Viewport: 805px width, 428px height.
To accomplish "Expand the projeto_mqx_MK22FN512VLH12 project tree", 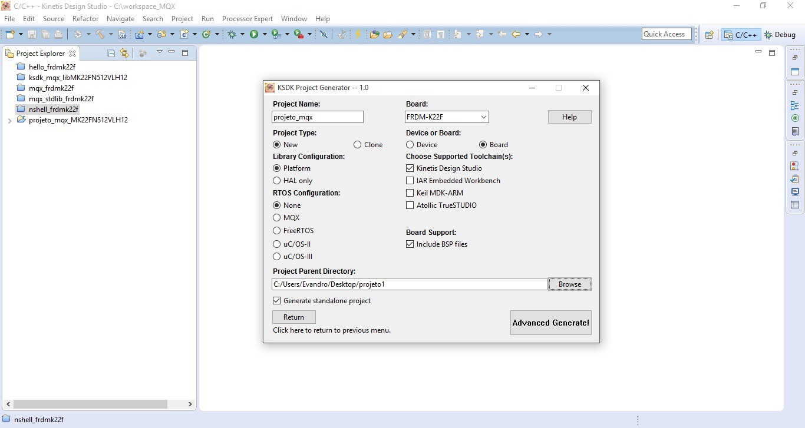I will (x=9, y=120).
